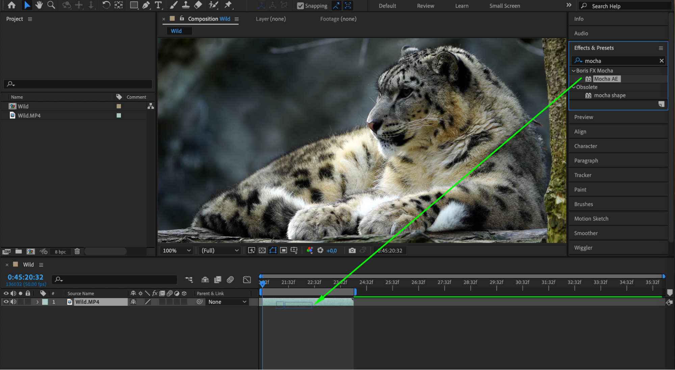Open the (Full) resolution dropdown

click(220, 250)
